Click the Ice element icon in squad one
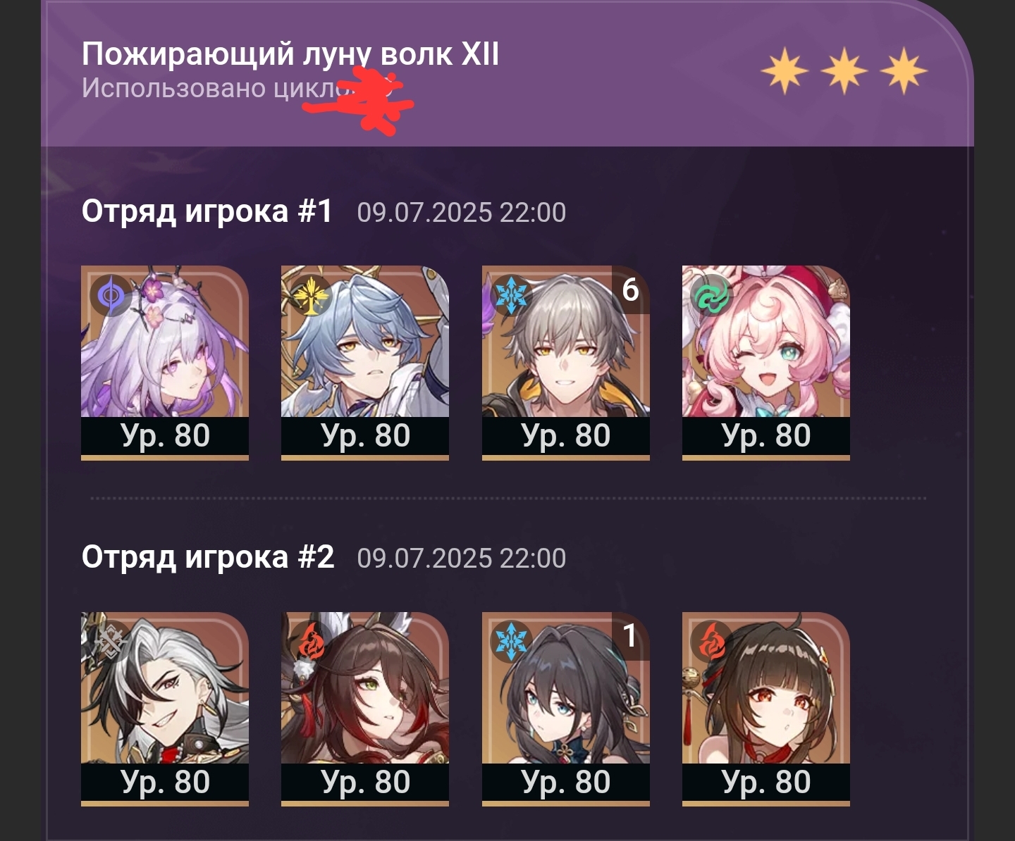This screenshot has width=1015, height=841. (x=512, y=295)
